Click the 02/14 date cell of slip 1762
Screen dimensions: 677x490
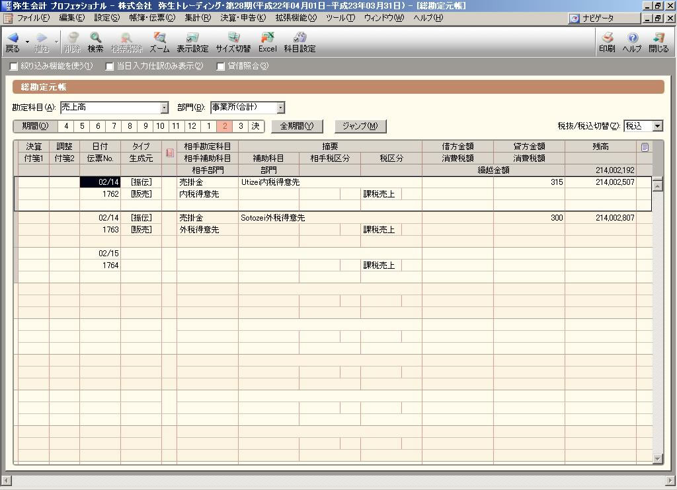coord(100,182)
